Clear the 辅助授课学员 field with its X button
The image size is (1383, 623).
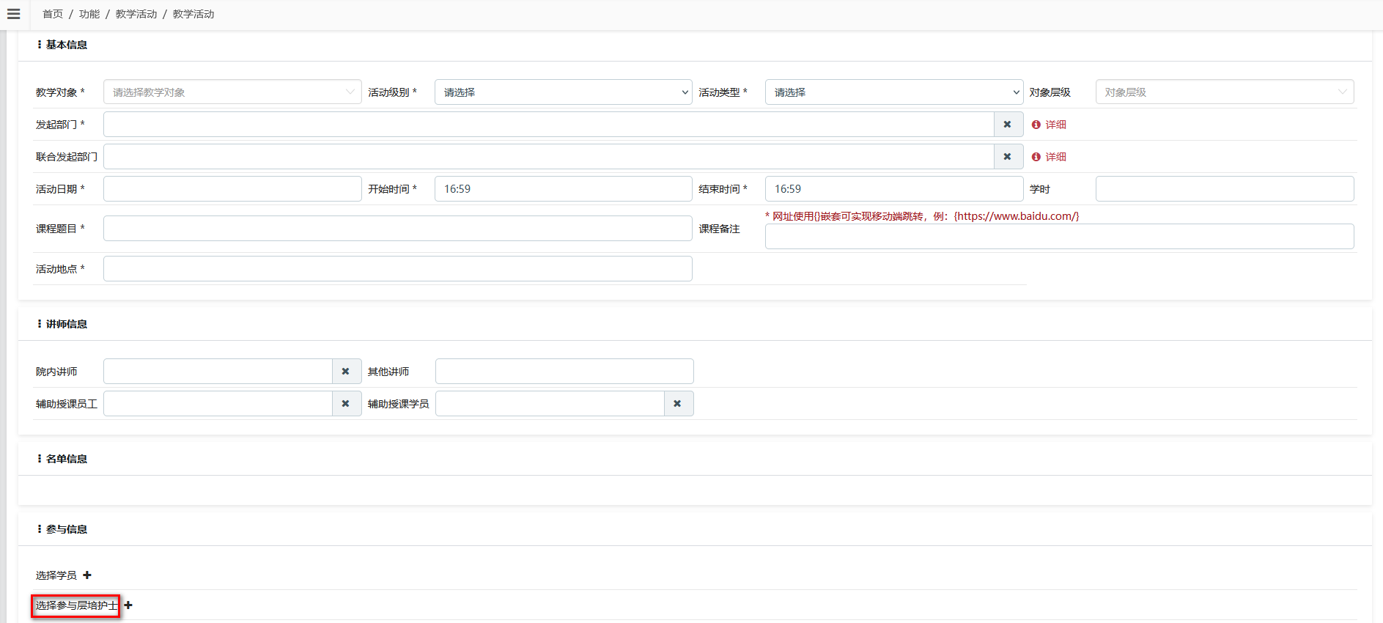click(x=678, y=404)
